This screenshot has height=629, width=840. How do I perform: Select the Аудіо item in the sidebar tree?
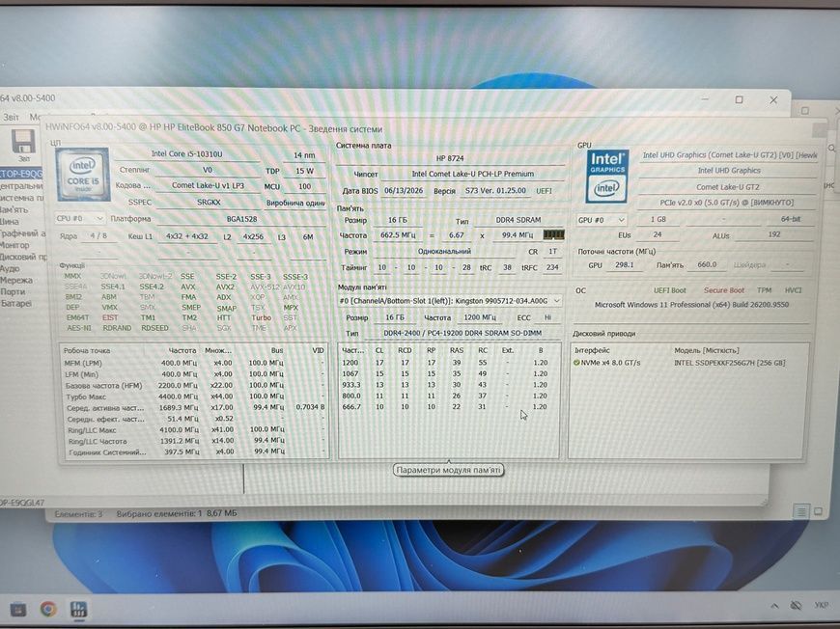10,268
